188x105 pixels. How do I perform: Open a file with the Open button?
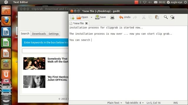[82, 17]
